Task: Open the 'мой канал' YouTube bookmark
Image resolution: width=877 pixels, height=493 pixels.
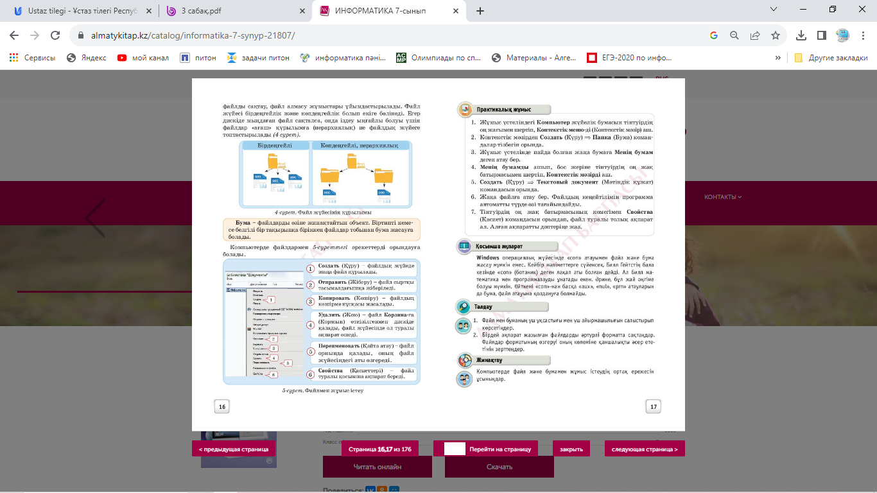Action: (x=143, y=58)
